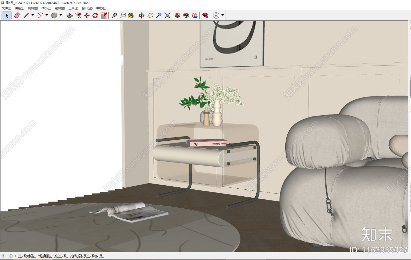Open the 编辑(E) menu
Image resolution: width=411 pixels, height=260 pixels.
pos(20,8)
